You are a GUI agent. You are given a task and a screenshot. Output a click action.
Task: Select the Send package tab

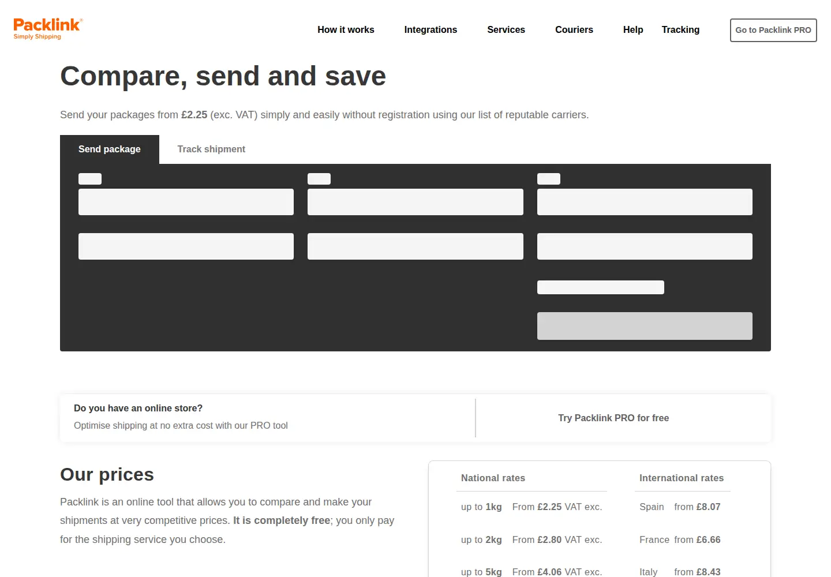click(x=110, y=149)
